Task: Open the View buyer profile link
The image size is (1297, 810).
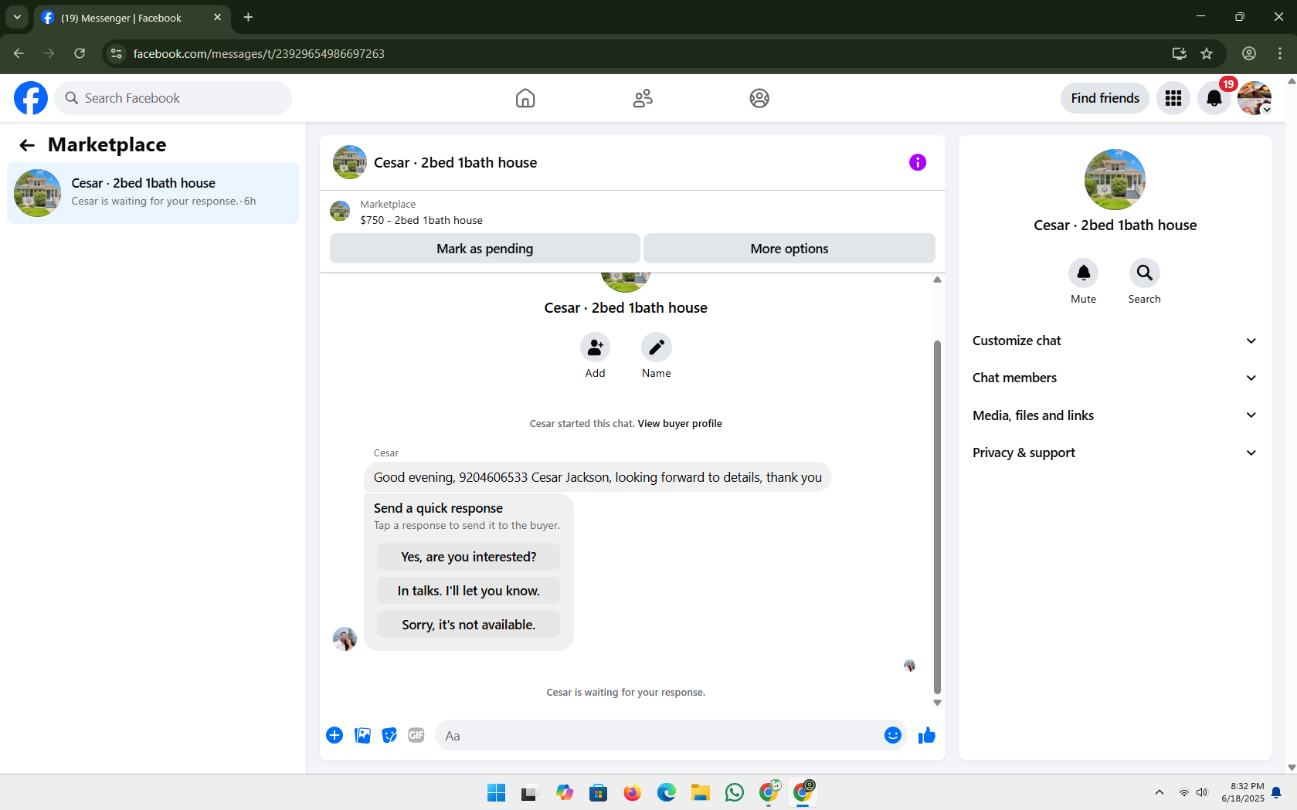Action: pyautogui.click(x=680, y=424)
